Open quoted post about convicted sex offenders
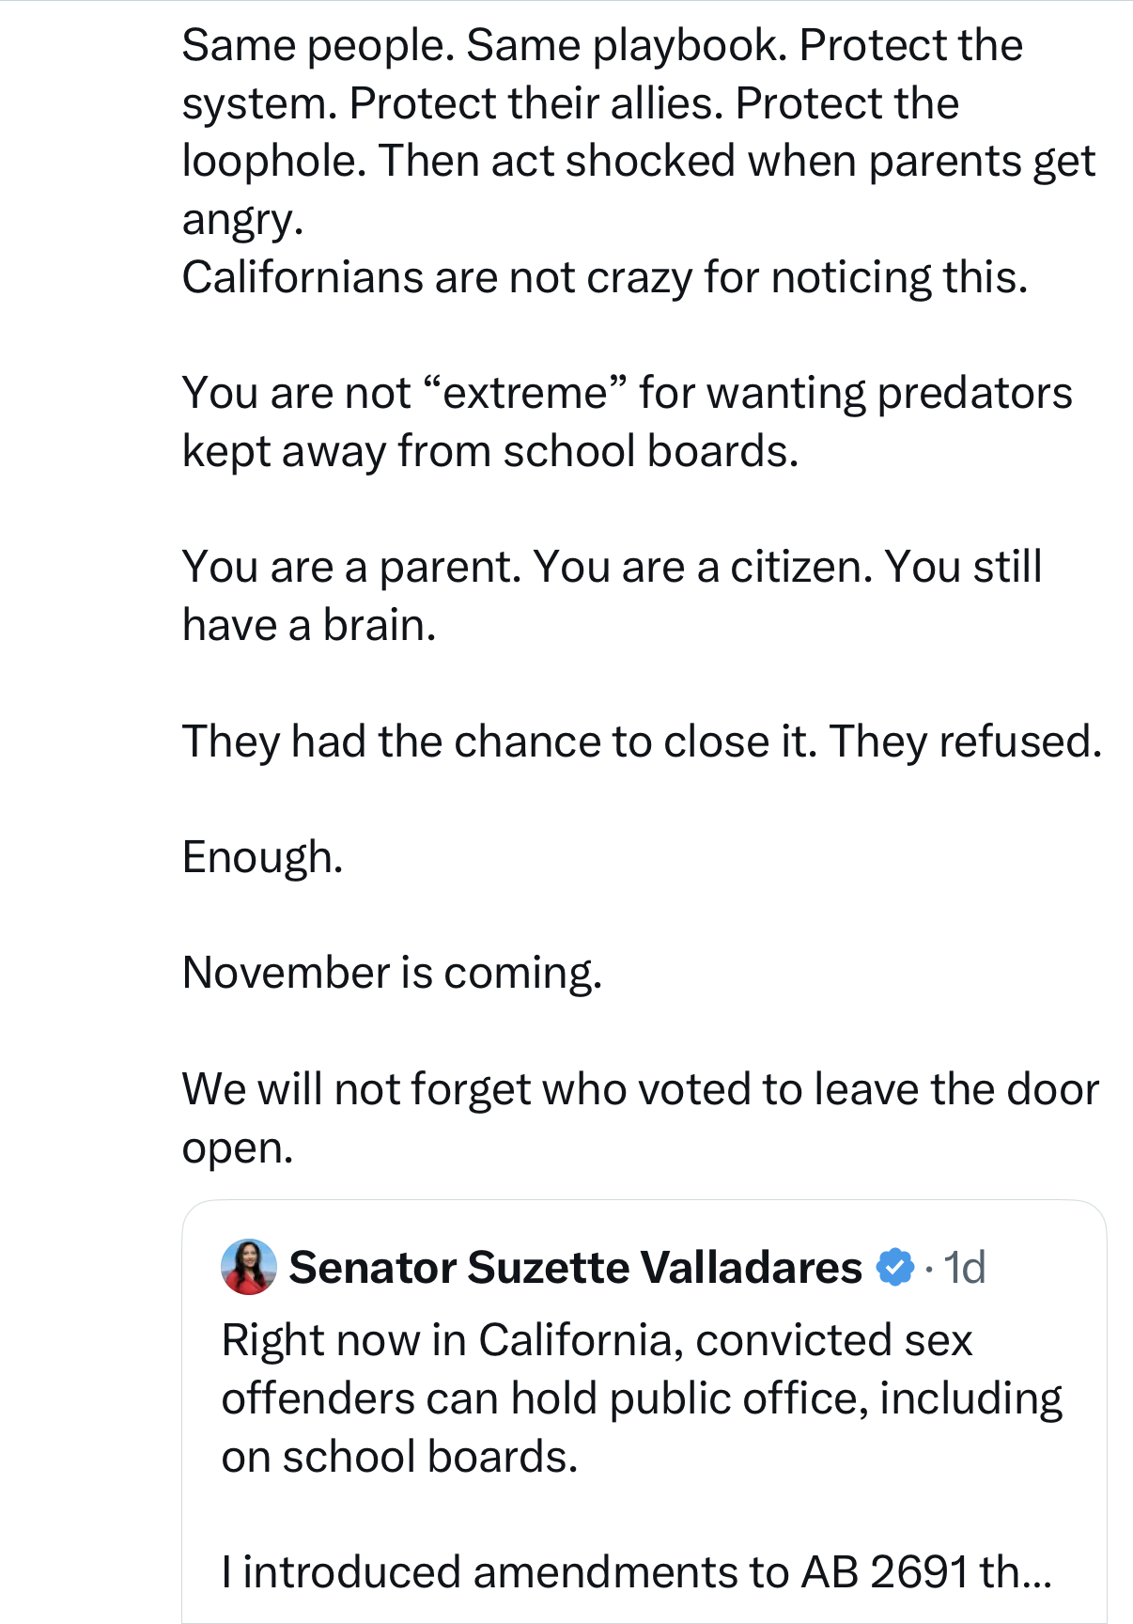 tap(644, 1412)
